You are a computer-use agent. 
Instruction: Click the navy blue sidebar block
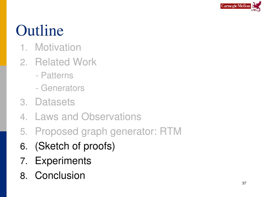(3, 164)
